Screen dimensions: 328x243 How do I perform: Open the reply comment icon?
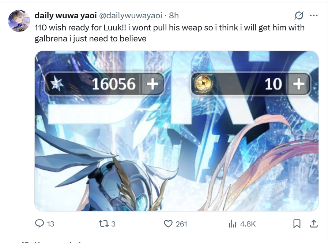[x=39, y=224]
